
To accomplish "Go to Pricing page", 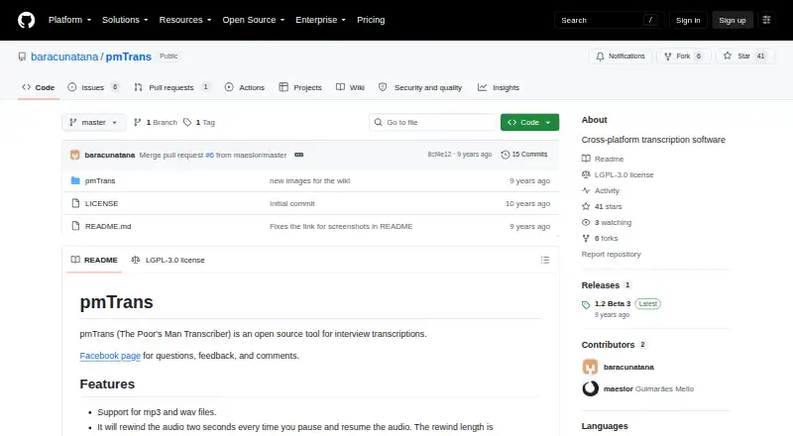I will point(371,20).
